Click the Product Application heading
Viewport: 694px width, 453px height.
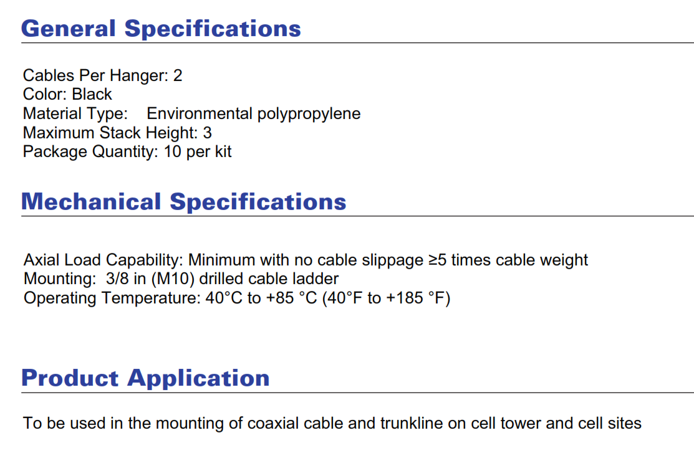[146, 378]
